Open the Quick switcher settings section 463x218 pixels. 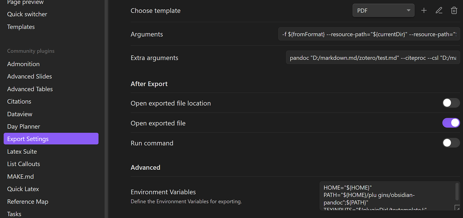pyautogui.click(x=27, y=14)
